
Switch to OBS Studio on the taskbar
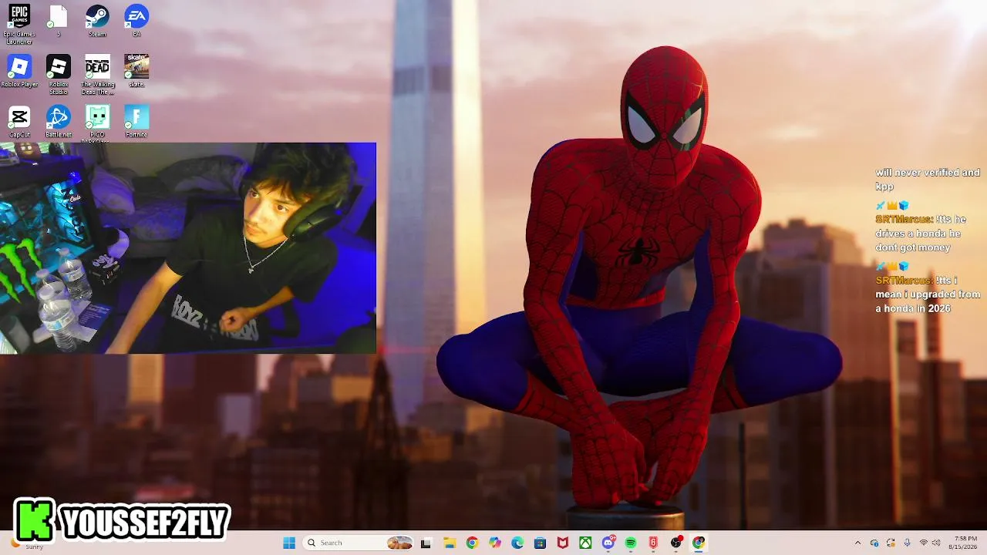click(676, 543)
